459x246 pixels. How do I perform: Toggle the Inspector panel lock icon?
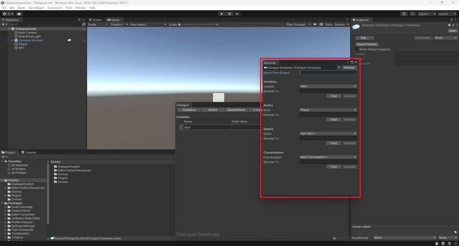(x=451, y=20)
